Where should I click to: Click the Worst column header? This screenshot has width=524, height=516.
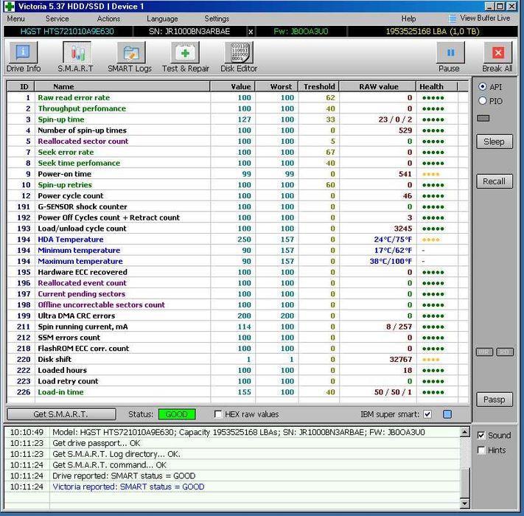click(276, 86)
